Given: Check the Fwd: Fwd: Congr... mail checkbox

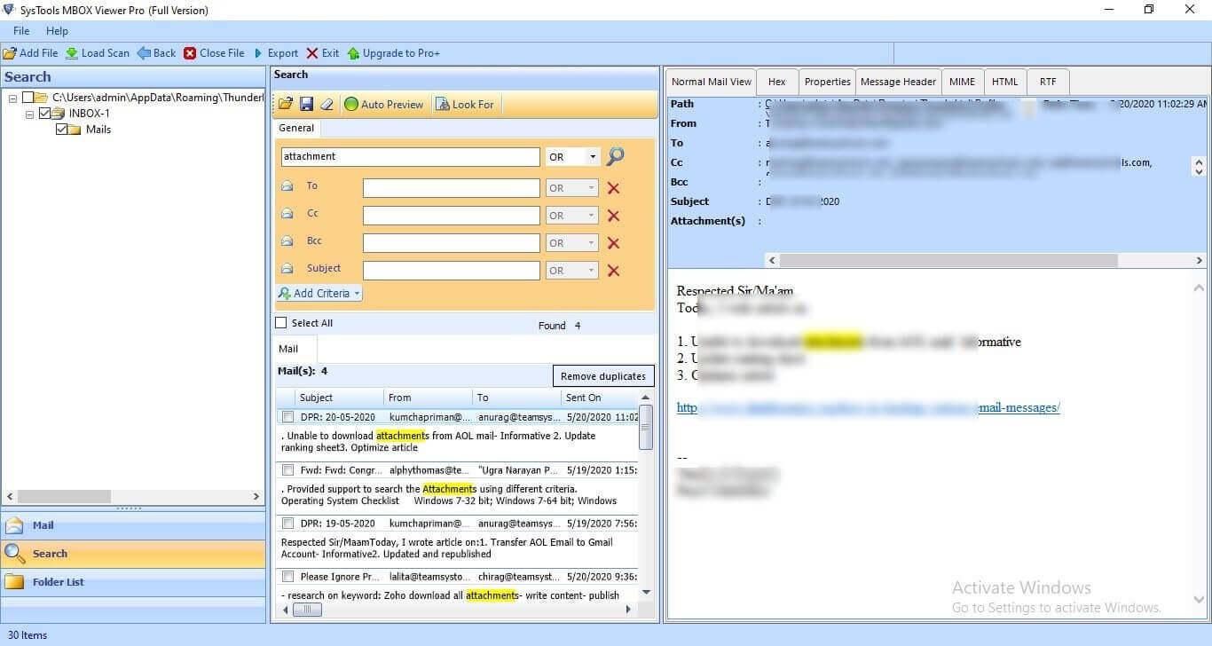Looking at the screenshot, I should point(287,470).
